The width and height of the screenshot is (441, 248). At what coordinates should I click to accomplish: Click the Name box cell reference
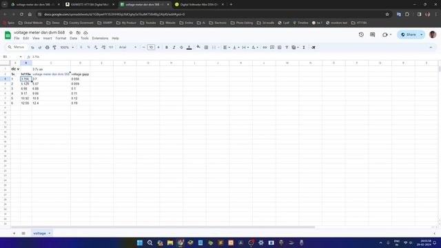12,56
